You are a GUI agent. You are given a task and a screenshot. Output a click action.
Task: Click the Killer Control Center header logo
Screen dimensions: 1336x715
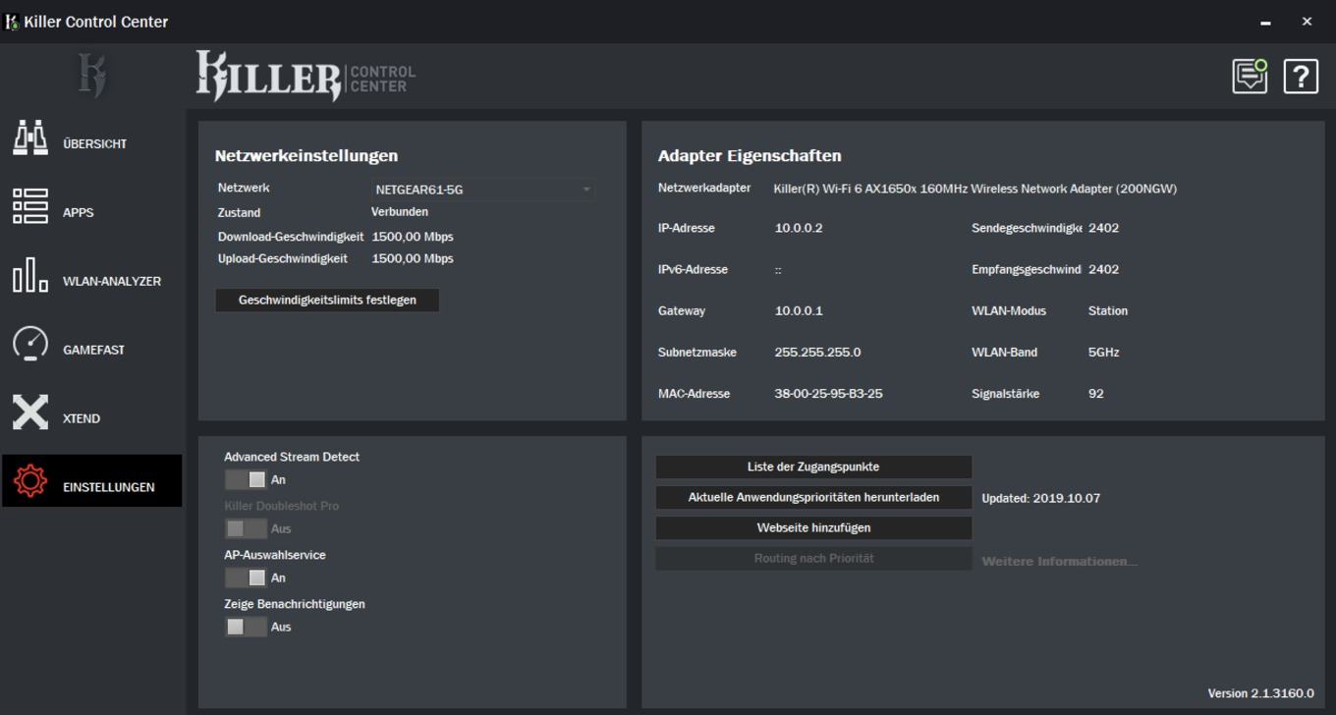pos(306,76)
